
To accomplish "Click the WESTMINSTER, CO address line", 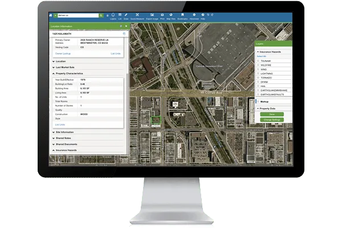I will point(94,43).
